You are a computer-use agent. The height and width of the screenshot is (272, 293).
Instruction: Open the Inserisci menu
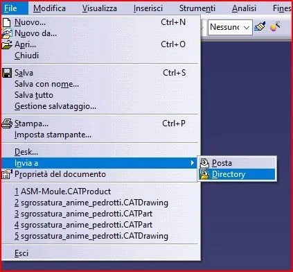[x=148, y=8]
